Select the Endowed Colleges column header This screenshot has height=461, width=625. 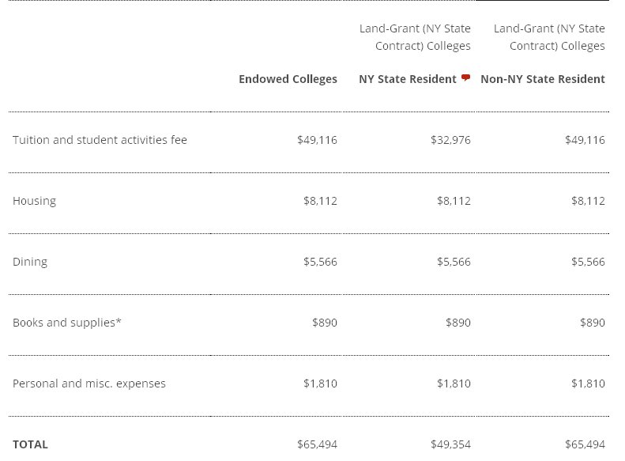[x=288, y=79]
